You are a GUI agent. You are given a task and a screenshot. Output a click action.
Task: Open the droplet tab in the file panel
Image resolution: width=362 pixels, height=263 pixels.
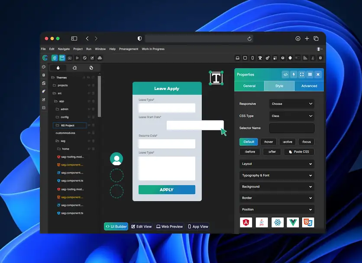click(58, 67)
